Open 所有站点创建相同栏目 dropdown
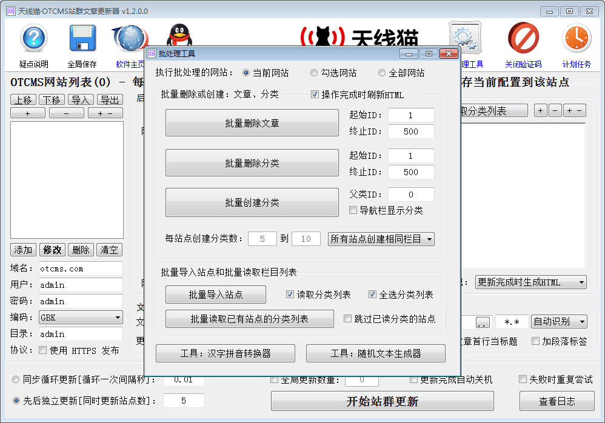605x423 pixels. [x=381, y=239]
